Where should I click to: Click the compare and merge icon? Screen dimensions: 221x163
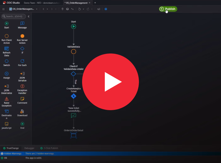click(x=72, y=9)
